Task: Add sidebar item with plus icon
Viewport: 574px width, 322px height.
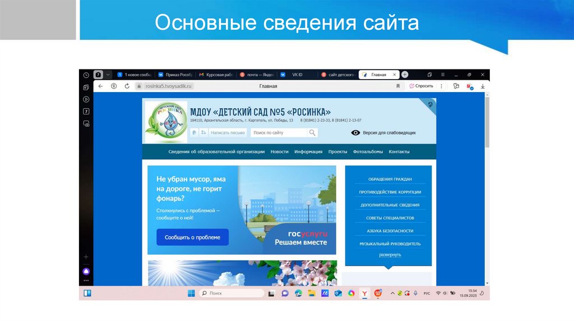Action: tap(86, 257)
